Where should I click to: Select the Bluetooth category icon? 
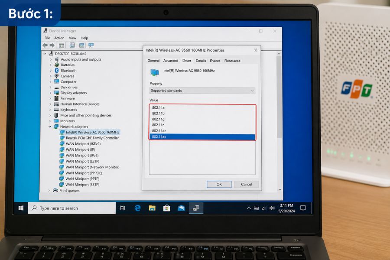tap(57, 70)
